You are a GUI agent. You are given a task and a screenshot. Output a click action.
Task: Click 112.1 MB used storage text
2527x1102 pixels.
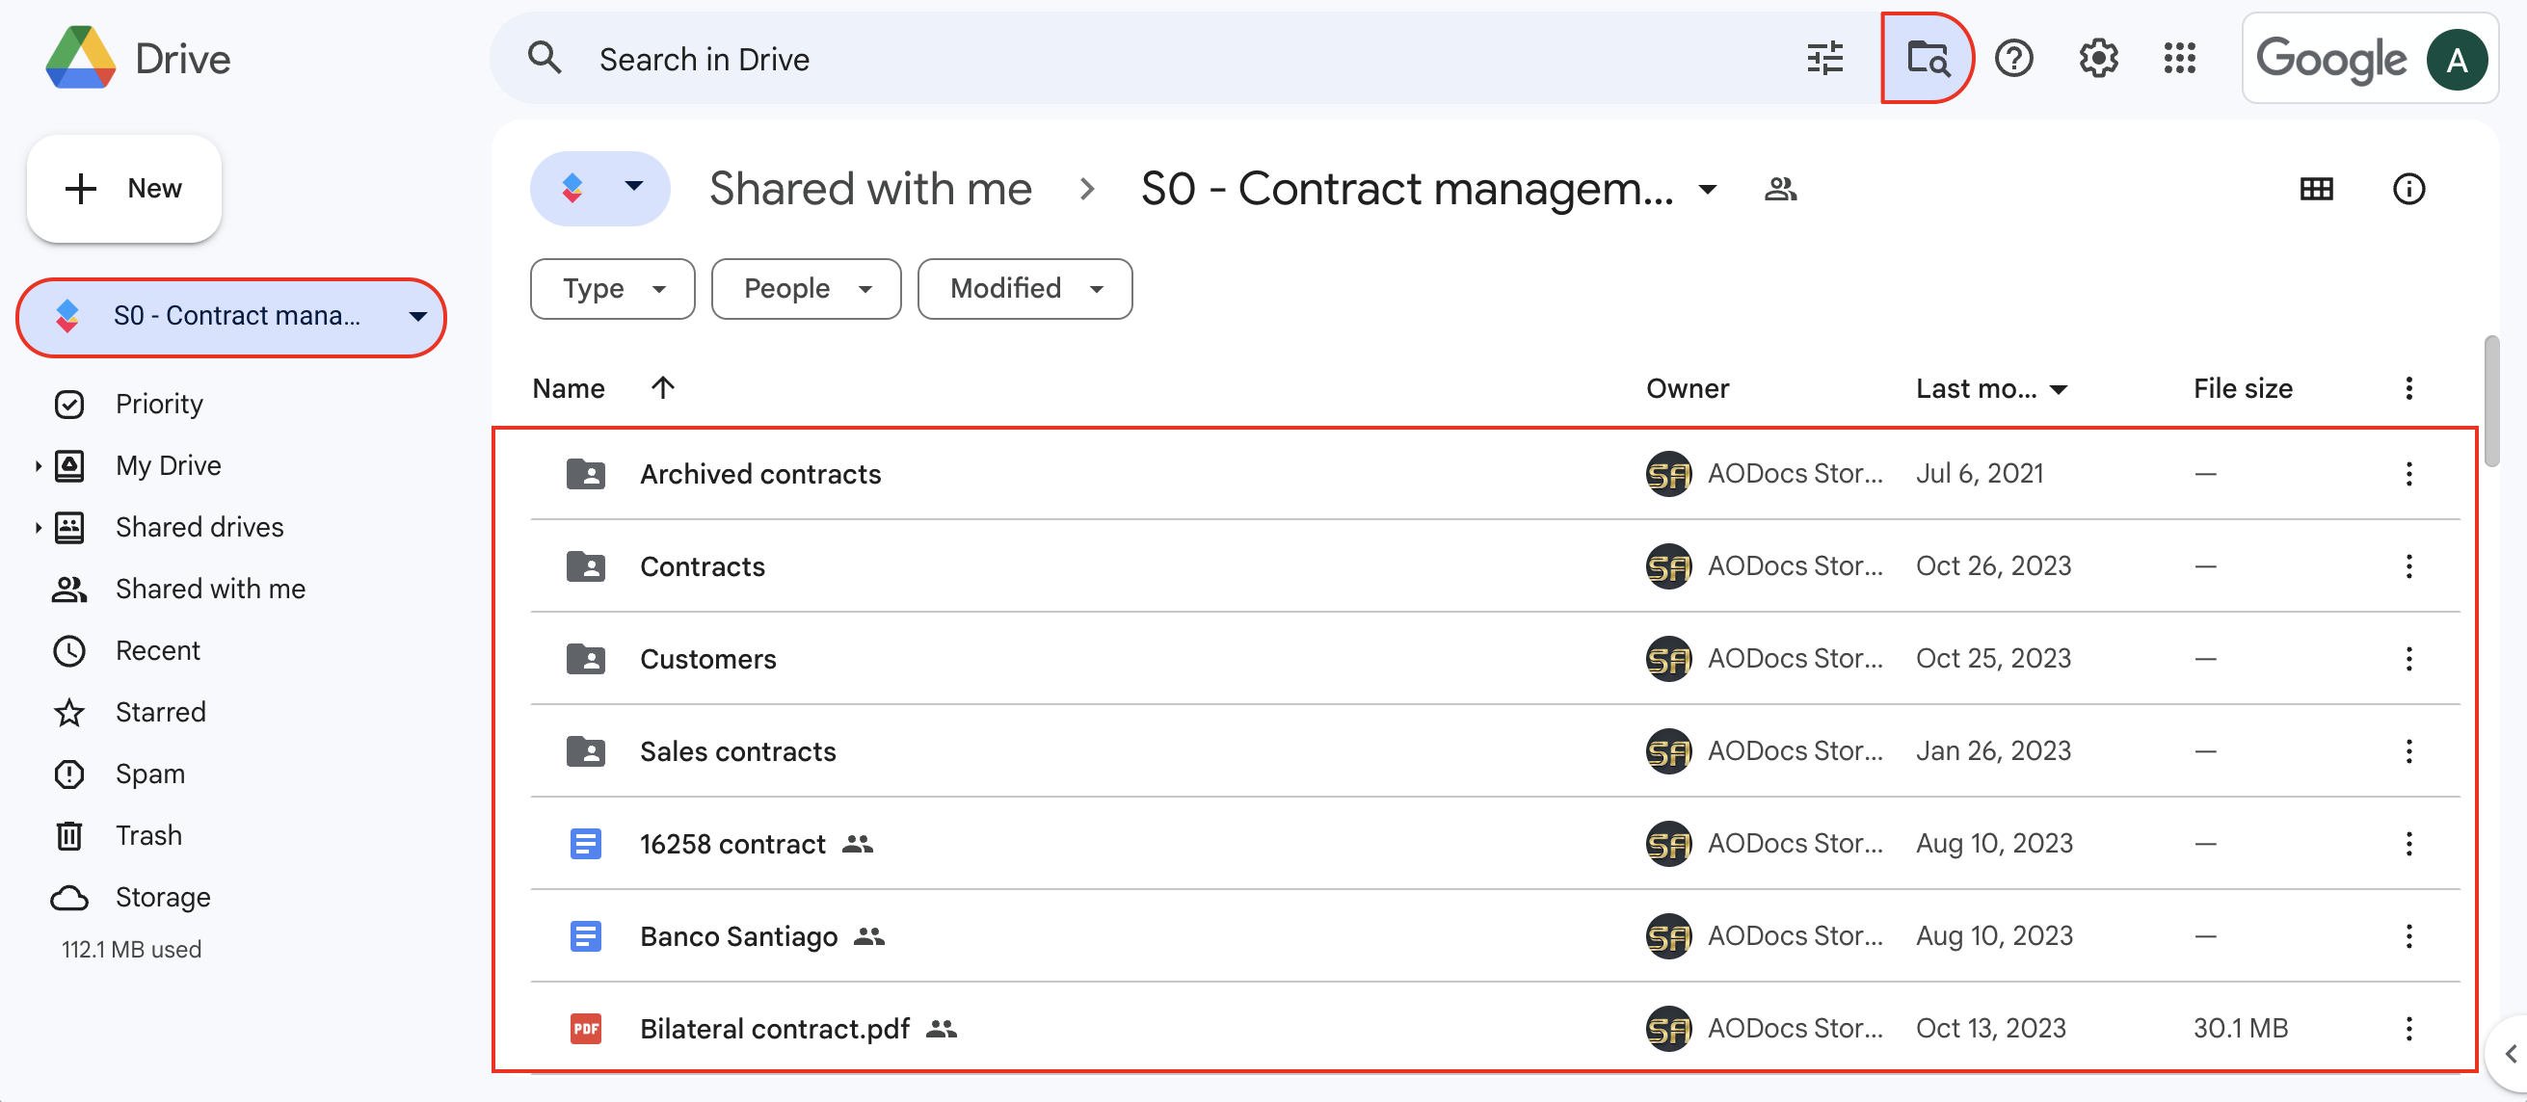131,949
